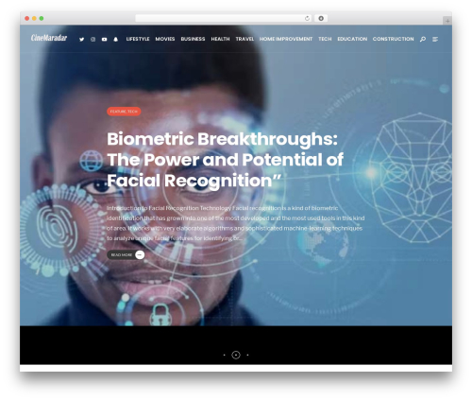This screenshot has height=400, width=472.
Task: Go to the Movies menu
Action: pos(165,39)
